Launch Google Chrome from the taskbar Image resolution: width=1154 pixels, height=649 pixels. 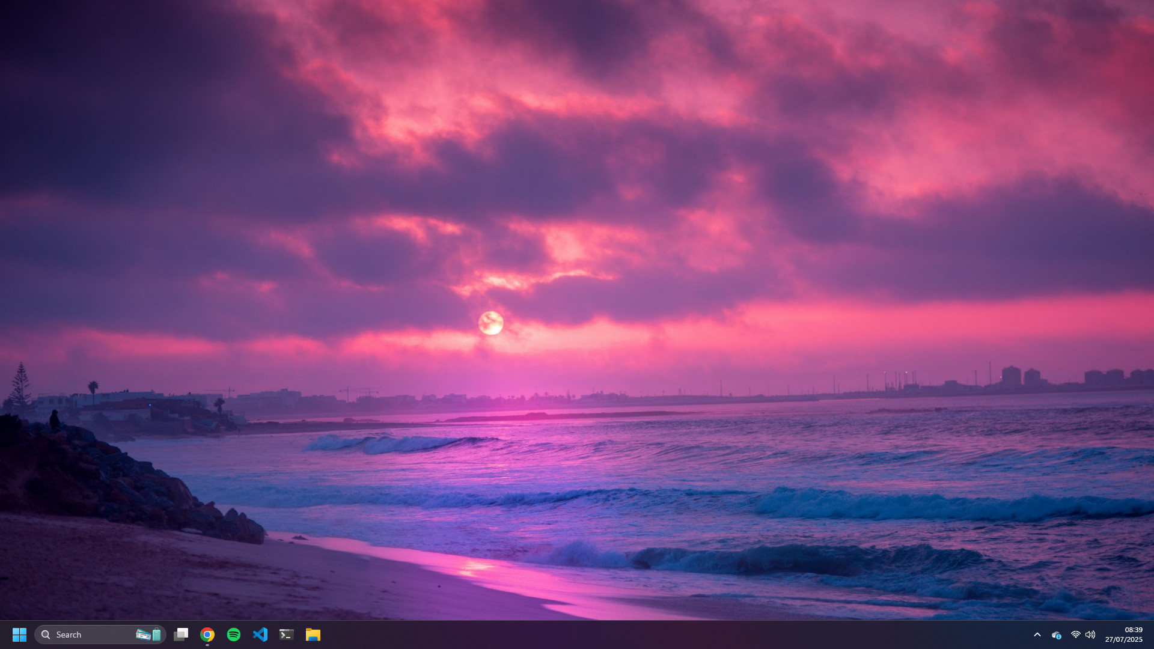pos(207,635)
